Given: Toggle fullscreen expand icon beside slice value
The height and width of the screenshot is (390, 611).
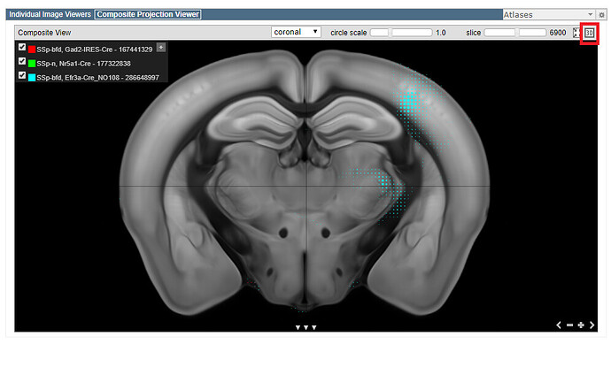Looking at the screenshot, I should (576, 33).
